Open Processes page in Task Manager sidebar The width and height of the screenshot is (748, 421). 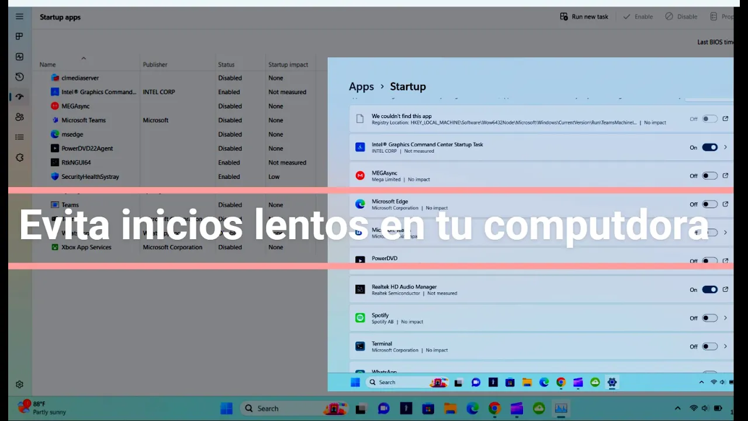pyautogui.click(x=19, y=36)
